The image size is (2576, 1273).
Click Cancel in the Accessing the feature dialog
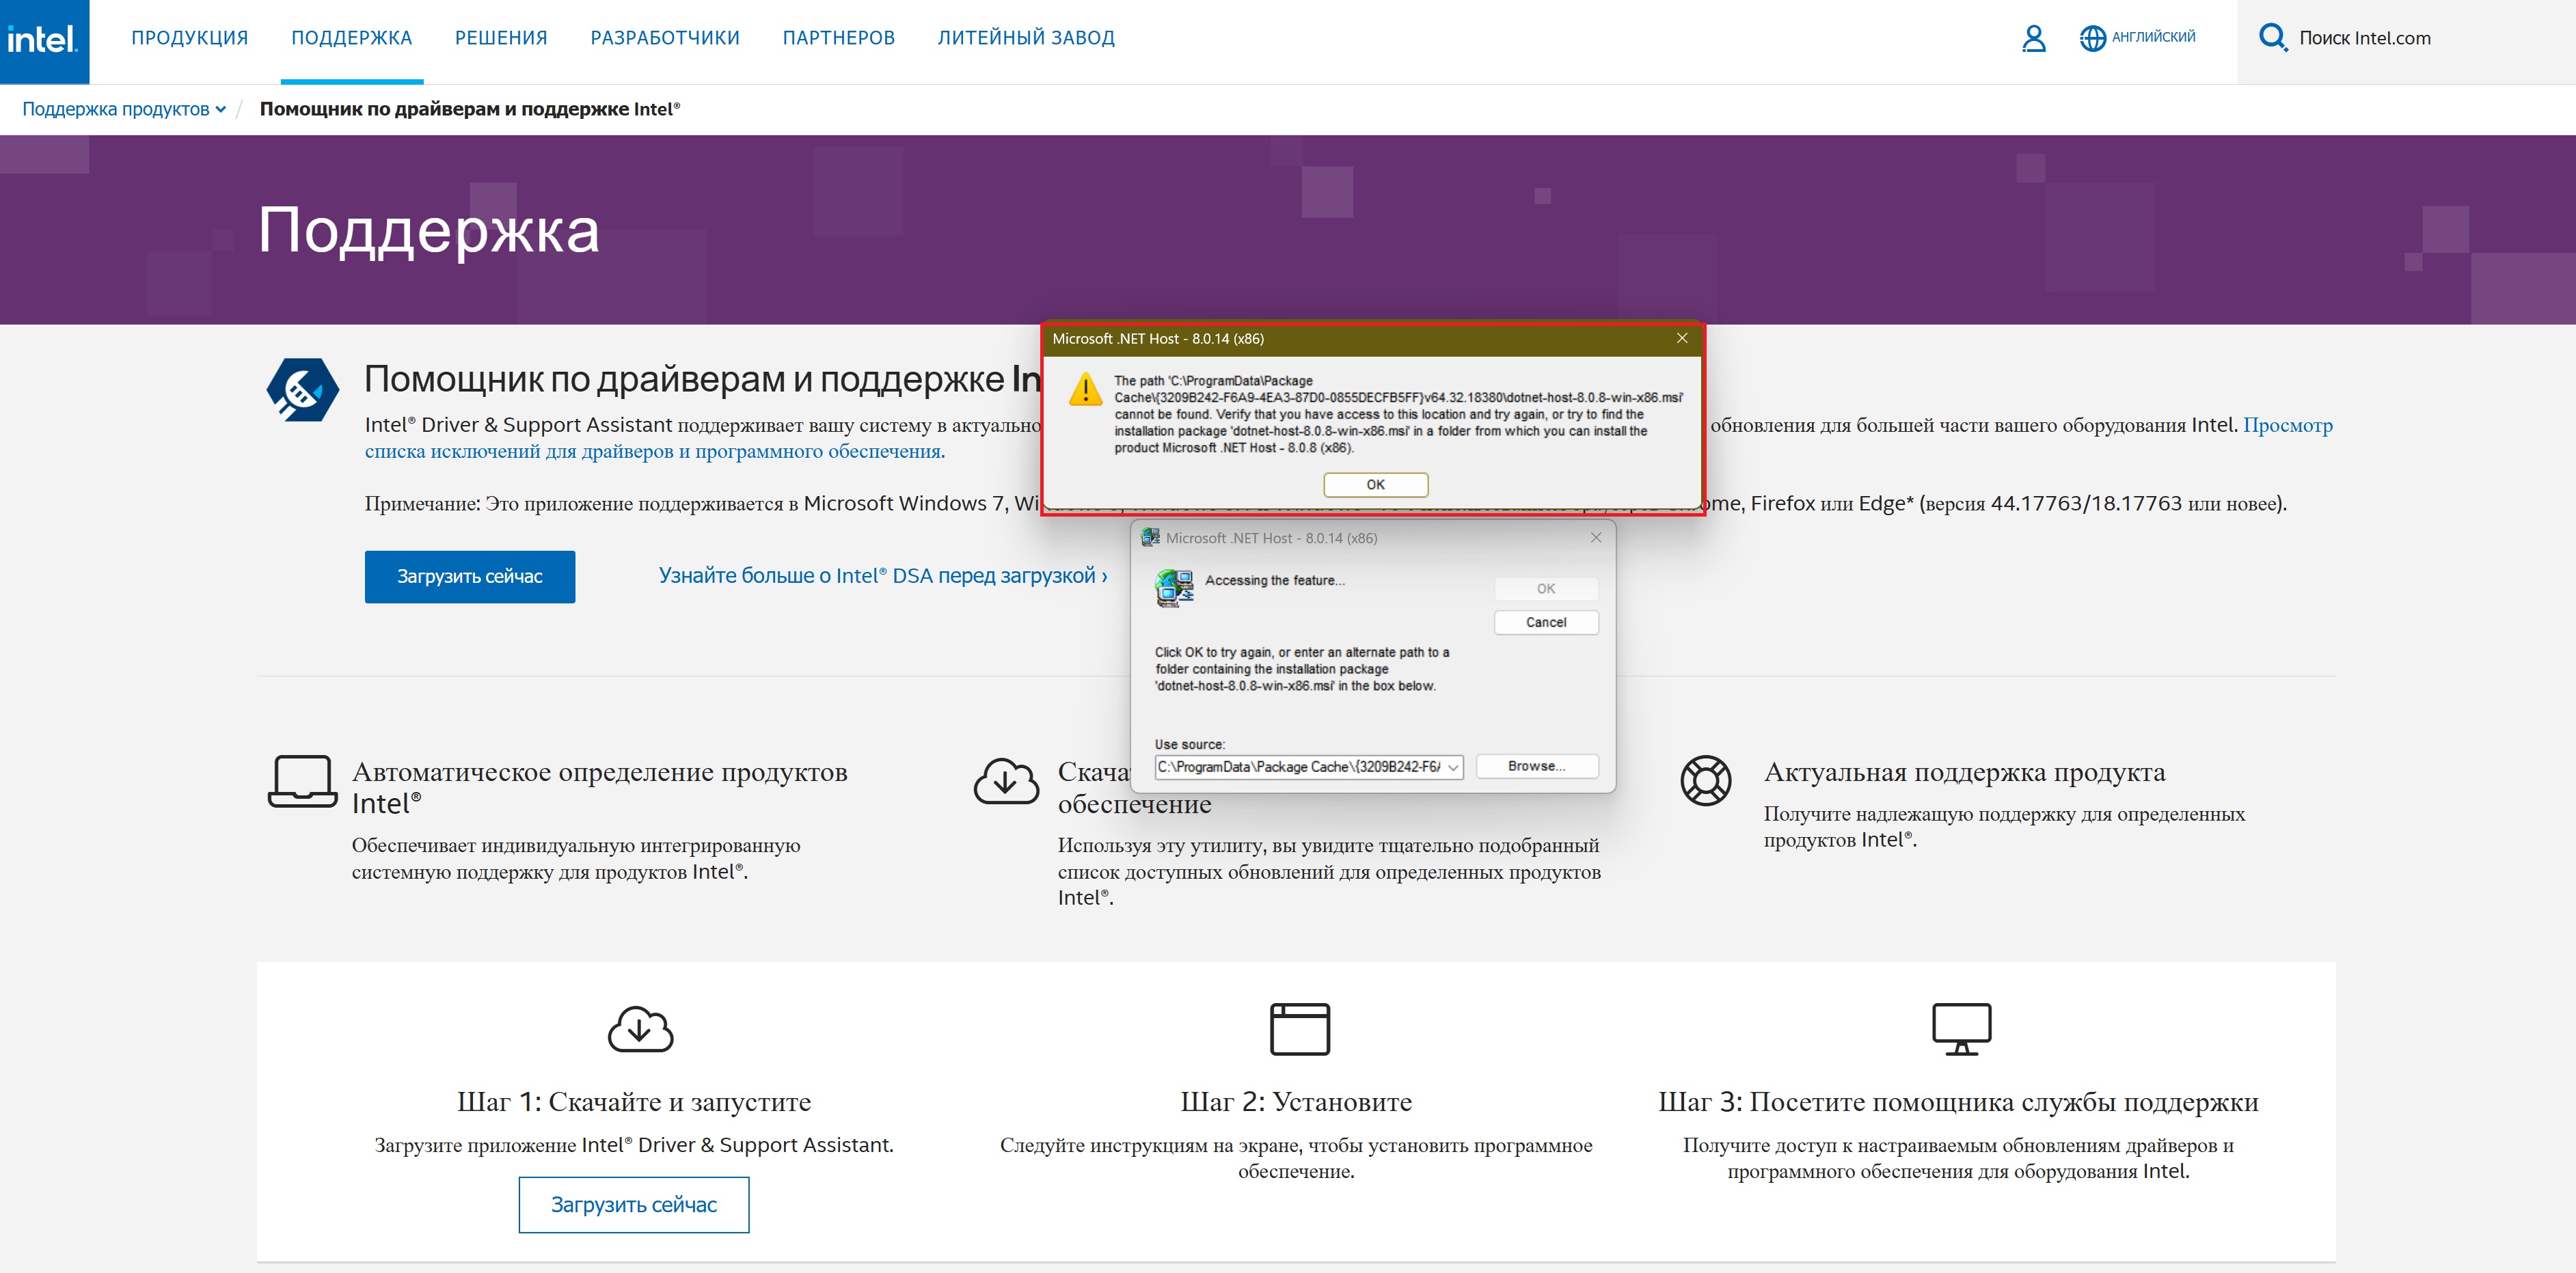(1545, 622)
